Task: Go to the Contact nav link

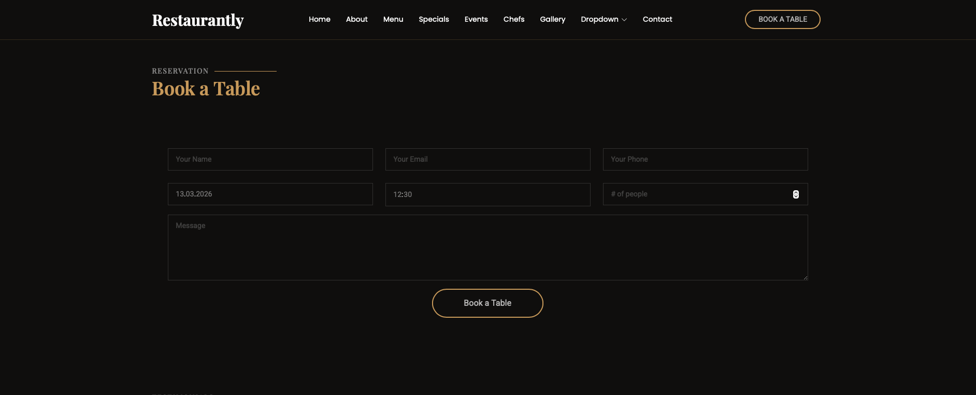Action: (x=657, y=19)
